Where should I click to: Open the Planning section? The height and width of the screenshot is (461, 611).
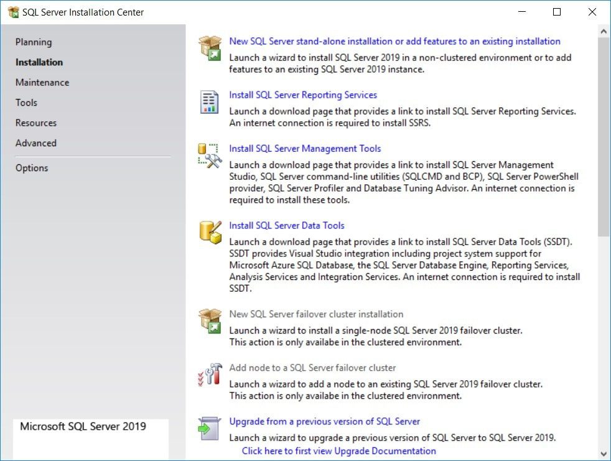tap(33, 42)
